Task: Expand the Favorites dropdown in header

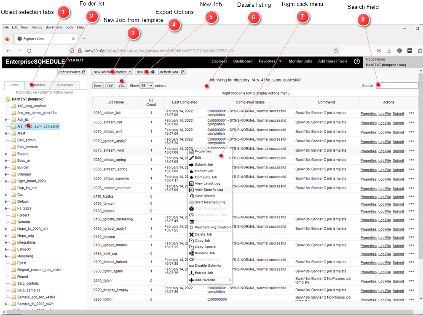Action: 270,61
